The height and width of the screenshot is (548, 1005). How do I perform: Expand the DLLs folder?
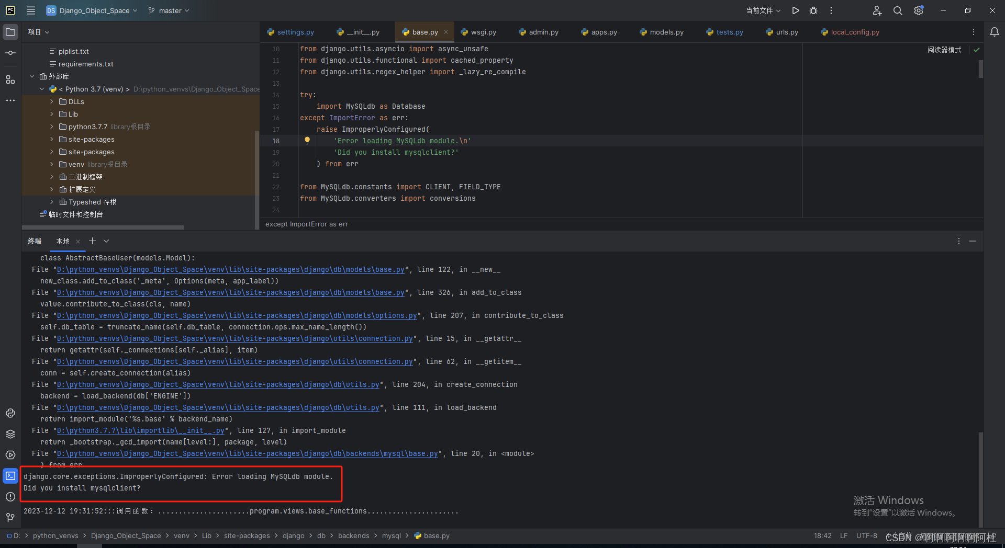click(x=51, y=101)
